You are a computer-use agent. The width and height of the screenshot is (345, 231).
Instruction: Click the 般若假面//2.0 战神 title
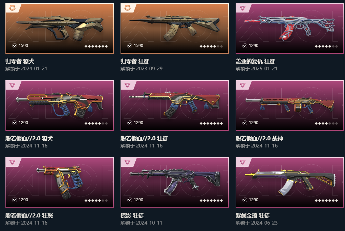click(x=259, y=138)
